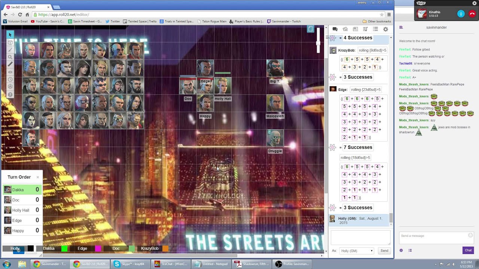479x269 pixels.
Task: Click the Druggie token on the map
Action: (275, 138)
